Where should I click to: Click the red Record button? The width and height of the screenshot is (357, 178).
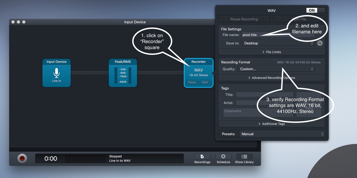pos(22,158)
